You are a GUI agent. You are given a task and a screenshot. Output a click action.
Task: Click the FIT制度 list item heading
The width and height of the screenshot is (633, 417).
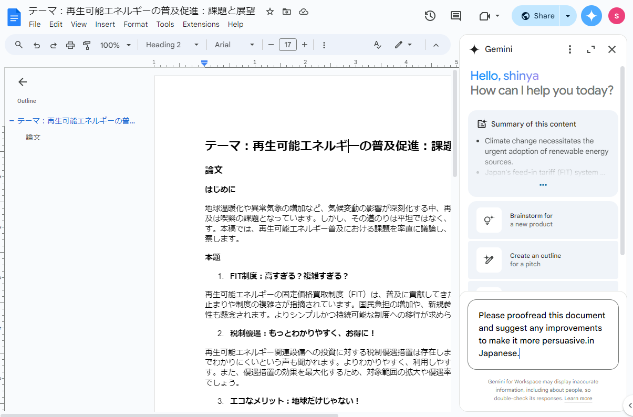[289, 276]
